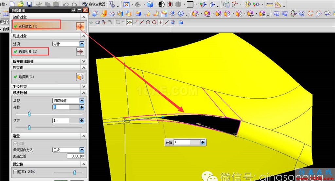Click the Undo arrow icon
The width and height of the screenshot is (335, 181).
66,4
